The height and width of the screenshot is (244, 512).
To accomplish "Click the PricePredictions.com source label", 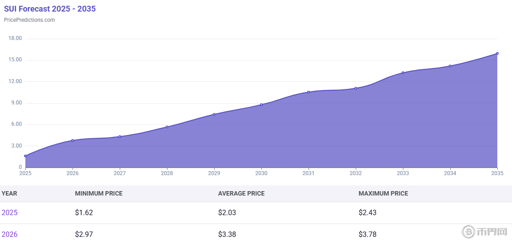I will [29, 20].
